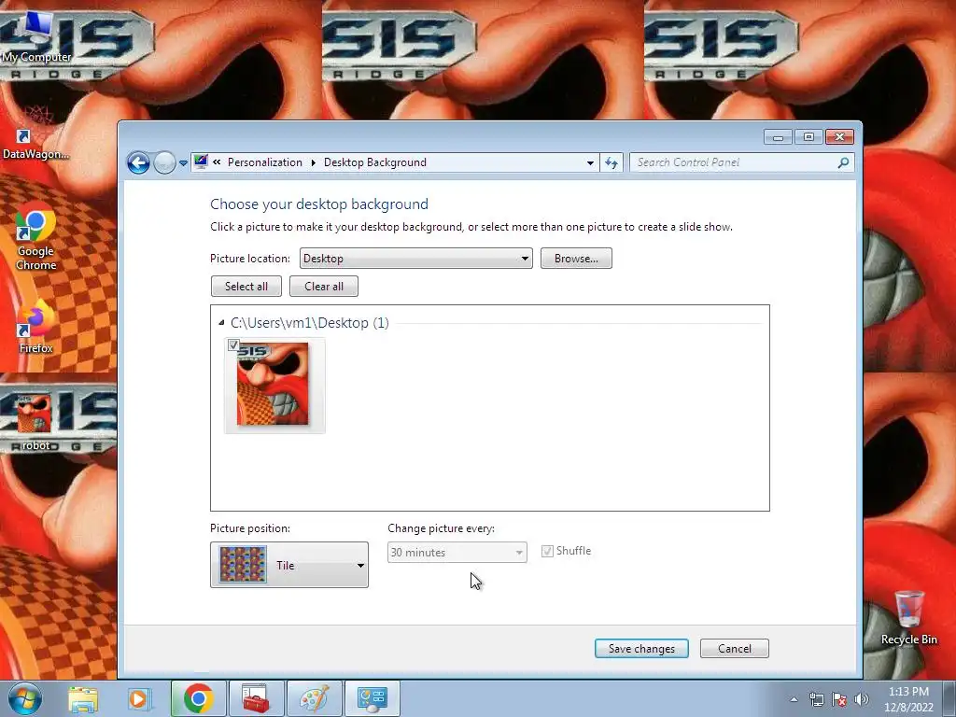Viewport: 956px width, 717px height.
Task: Select the robot wallpaper thumbnail
Action: 274,386
